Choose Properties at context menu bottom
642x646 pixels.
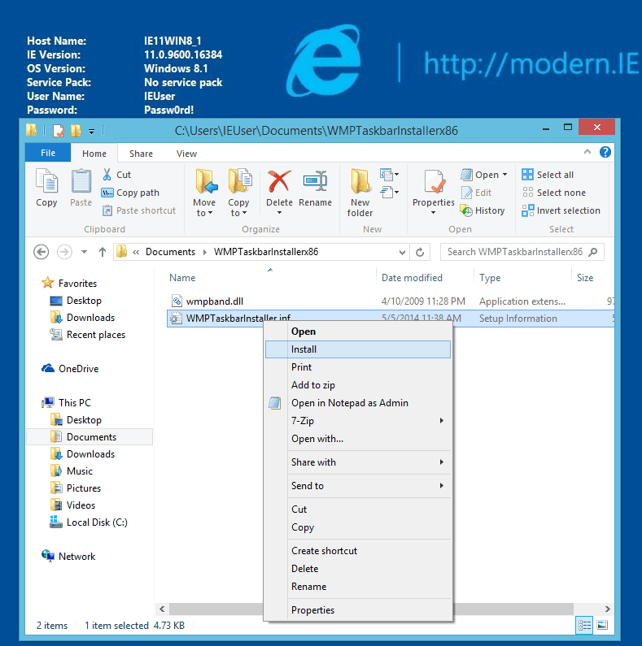pyautogui.click(x=358, y=610)
